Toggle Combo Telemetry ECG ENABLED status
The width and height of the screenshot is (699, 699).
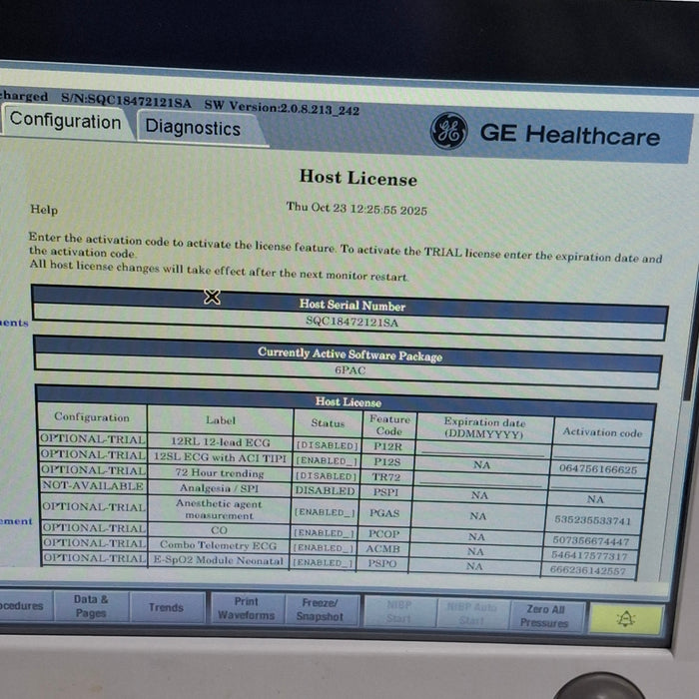point(324,548)
